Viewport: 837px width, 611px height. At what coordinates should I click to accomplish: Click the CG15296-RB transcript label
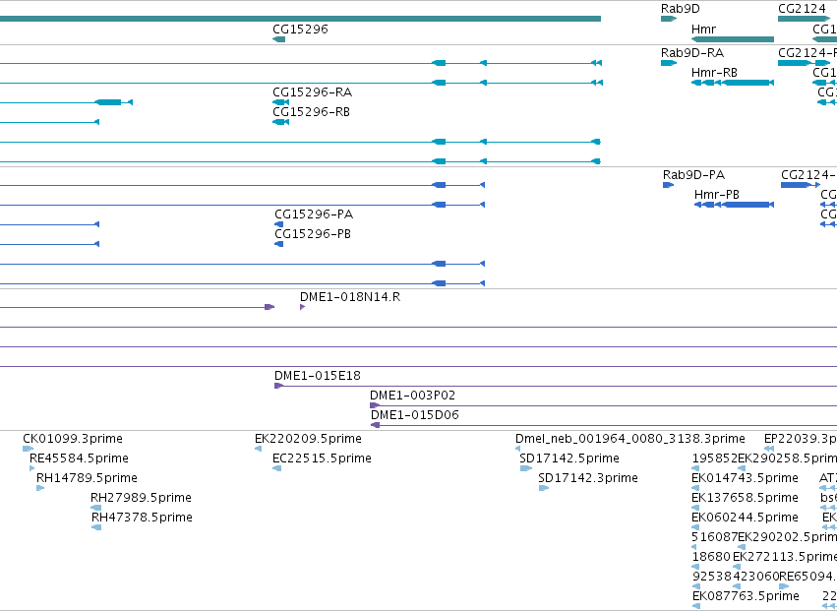(x=311, y=112)
